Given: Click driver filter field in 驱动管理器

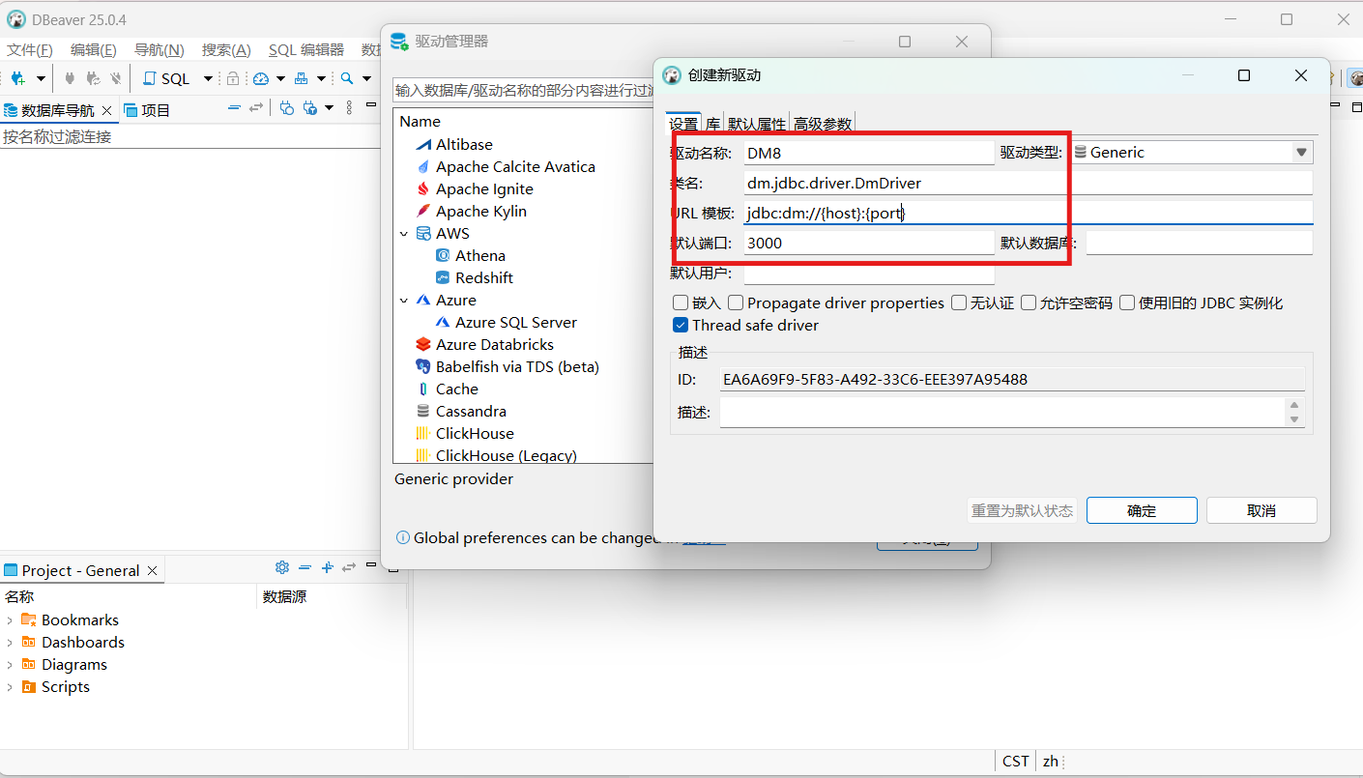Looking at the screenshot, I should tap(524, 90).
